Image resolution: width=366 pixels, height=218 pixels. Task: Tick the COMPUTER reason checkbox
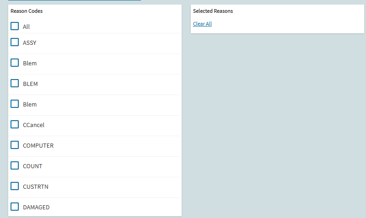click(x=15, y=145)
